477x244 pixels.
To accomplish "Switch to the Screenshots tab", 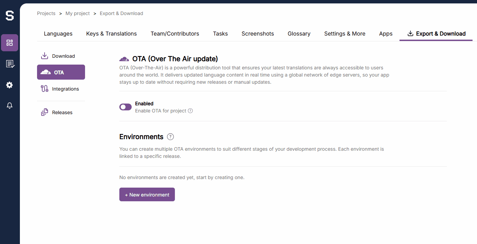I will point(258,33).
